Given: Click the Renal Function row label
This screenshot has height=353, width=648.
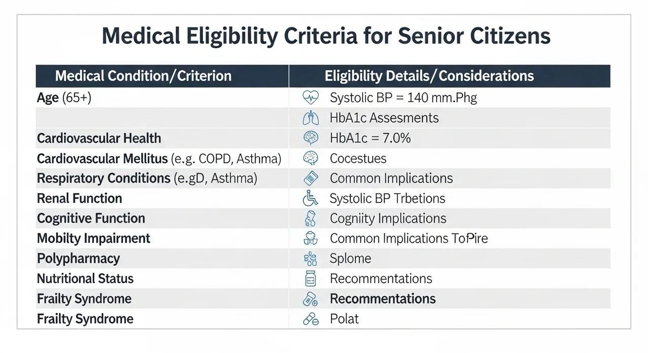Looking at the screenshot, I should pyautogui.click(x=79, y=198).
